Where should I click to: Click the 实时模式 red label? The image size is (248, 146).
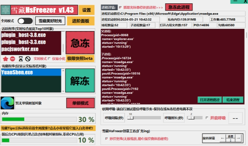pyautogui.click(x=40, y=59)
